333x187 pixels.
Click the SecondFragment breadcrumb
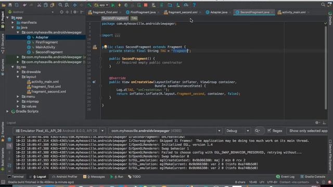114,18
